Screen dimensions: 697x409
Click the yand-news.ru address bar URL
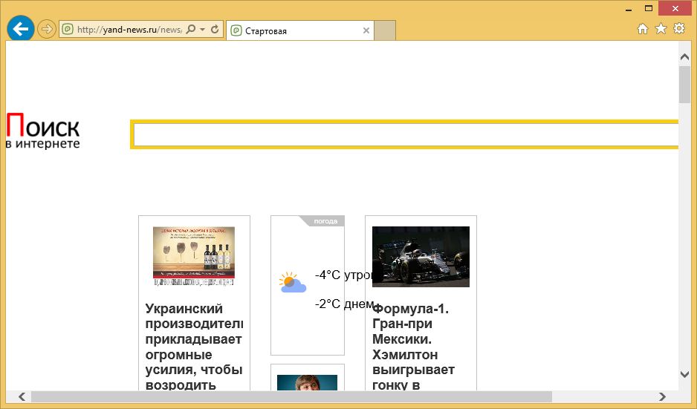126,30
